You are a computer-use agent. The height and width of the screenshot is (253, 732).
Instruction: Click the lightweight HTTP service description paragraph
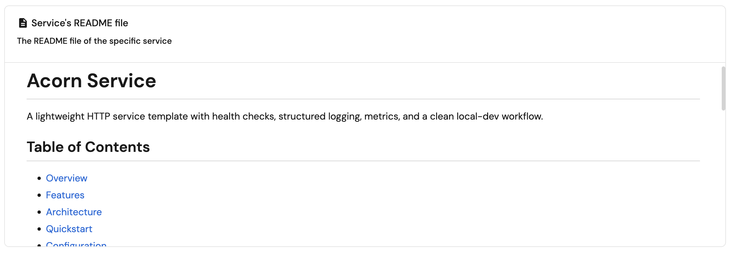(x=285, y=116)
